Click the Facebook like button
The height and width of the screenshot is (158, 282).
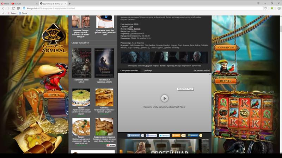coord(151,136)
